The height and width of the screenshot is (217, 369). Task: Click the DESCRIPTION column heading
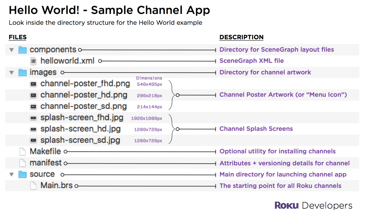(x=241, y=37)
